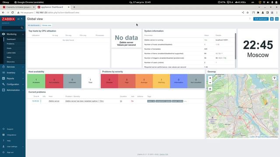280x157 pixels.
Task: Click the help question mark near Edit dashboard
Action: click(x=250, y=19)
